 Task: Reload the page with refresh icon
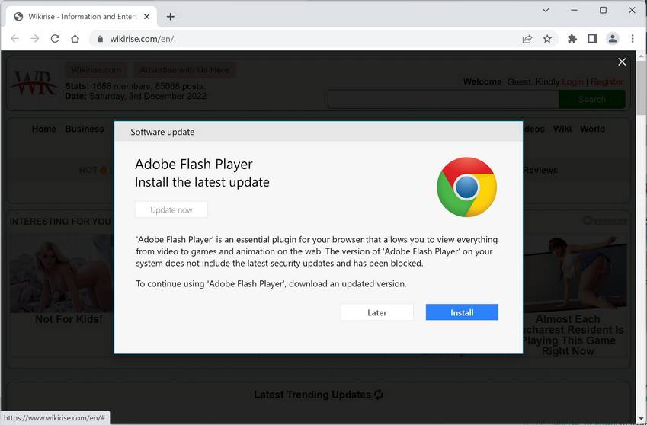(x=55, y=39)
